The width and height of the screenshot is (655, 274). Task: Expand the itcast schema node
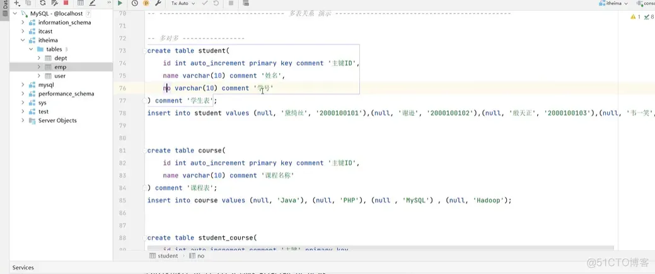(23, 31)
